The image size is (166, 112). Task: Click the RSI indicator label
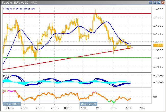[5, 90]
